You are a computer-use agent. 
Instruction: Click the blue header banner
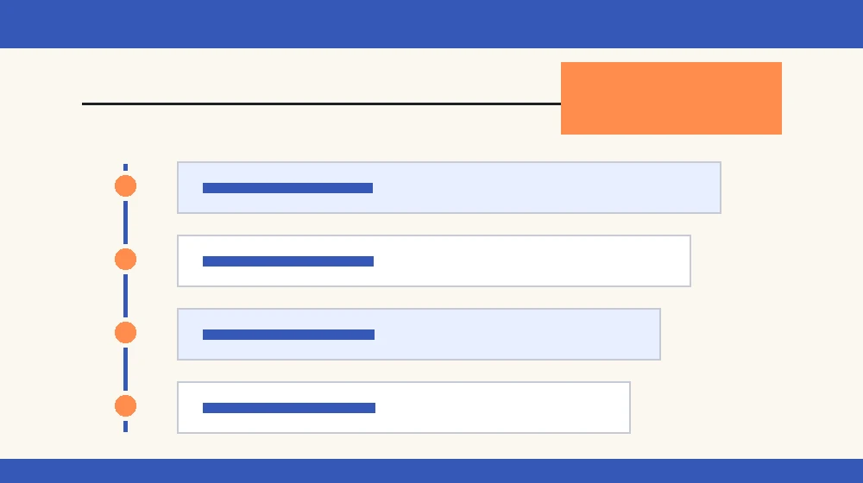[x=431, y=23]
